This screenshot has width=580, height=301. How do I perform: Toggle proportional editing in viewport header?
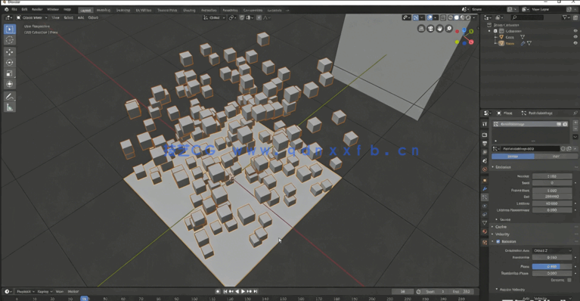pyautogui.click(x=259, y=17)
